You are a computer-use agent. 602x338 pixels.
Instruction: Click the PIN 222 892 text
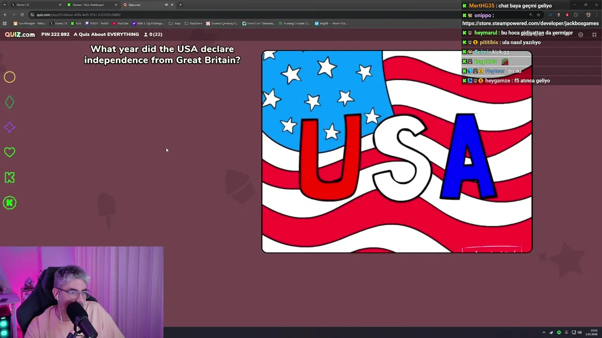55,34
